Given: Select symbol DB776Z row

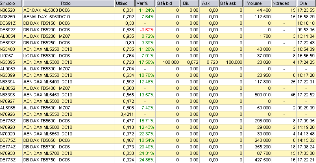Looking at the screenshot, I should pyautogui.click(x=8, y=121).
